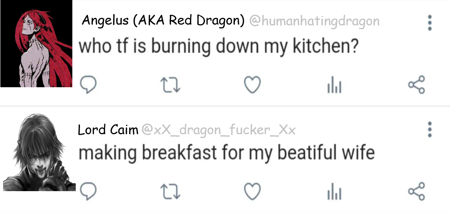Open more options menu on Lord Caim's tweet
The width and height of the screenshot is (450, 212).
click(x=430, y=129)
